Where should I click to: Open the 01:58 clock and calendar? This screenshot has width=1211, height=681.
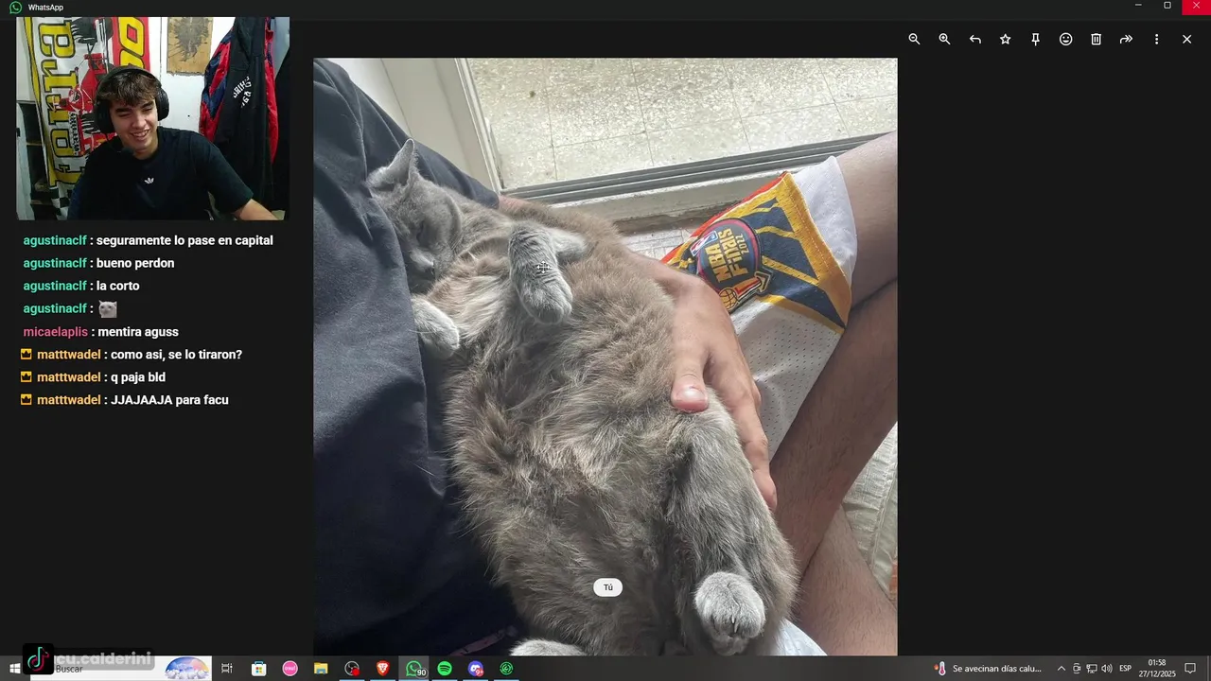[1156, 668]
